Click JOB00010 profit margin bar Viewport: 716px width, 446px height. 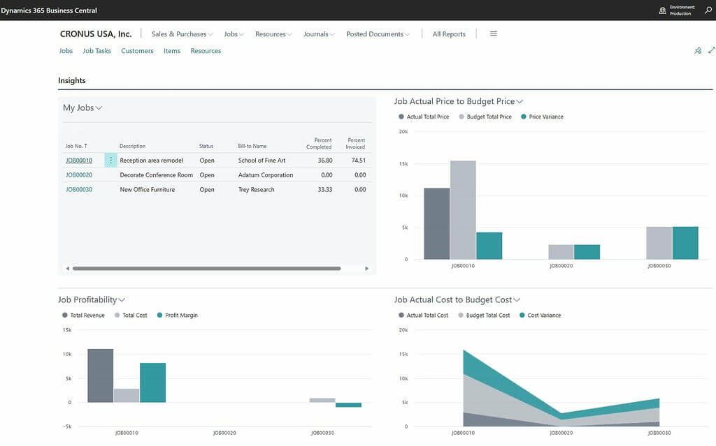[x=153, y=382]
